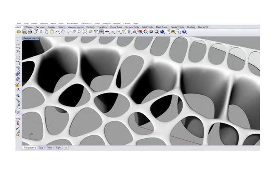Open the Drafting toolbar tab

(191, 27)
